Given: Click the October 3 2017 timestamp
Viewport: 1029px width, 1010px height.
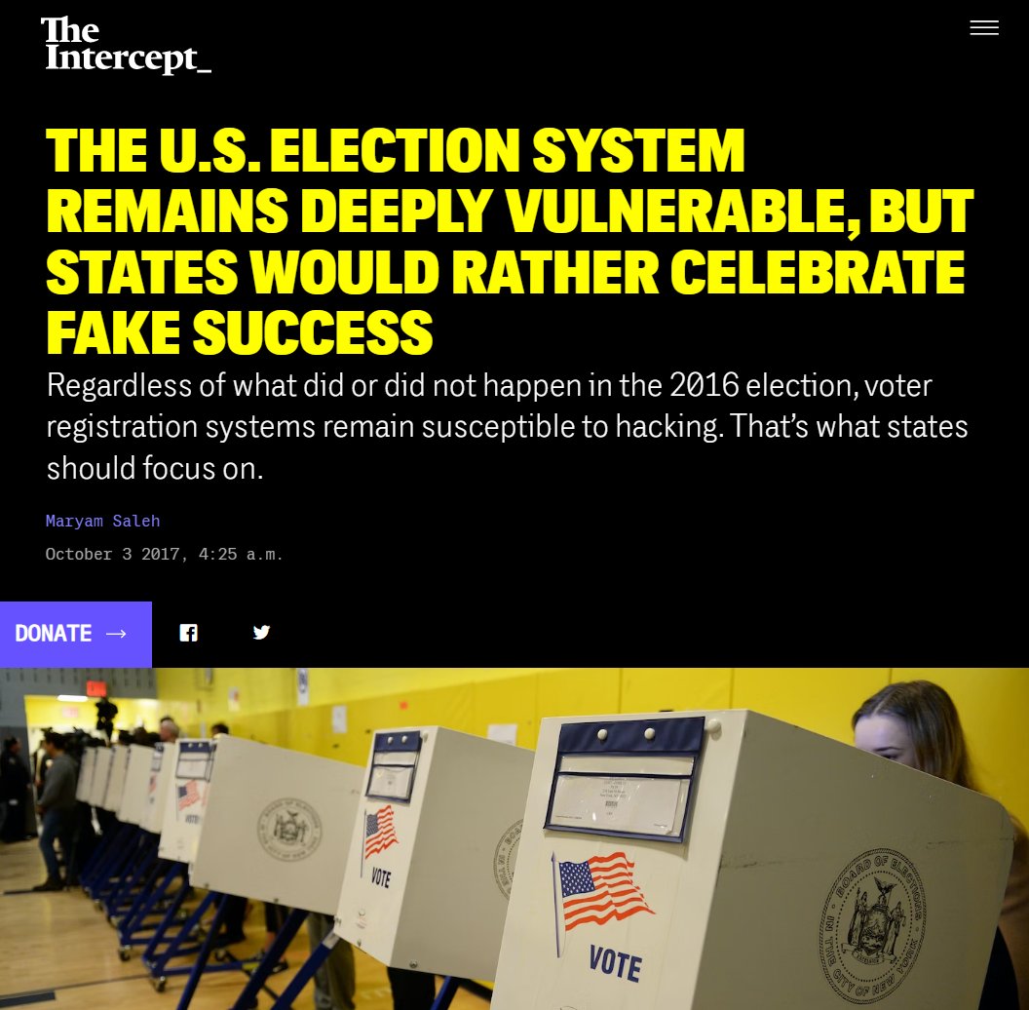Looking at the screenshot, I should click(x=164, y=555).
